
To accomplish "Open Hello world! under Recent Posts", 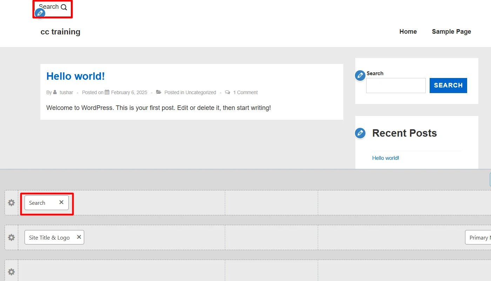I will coord(385,158).
